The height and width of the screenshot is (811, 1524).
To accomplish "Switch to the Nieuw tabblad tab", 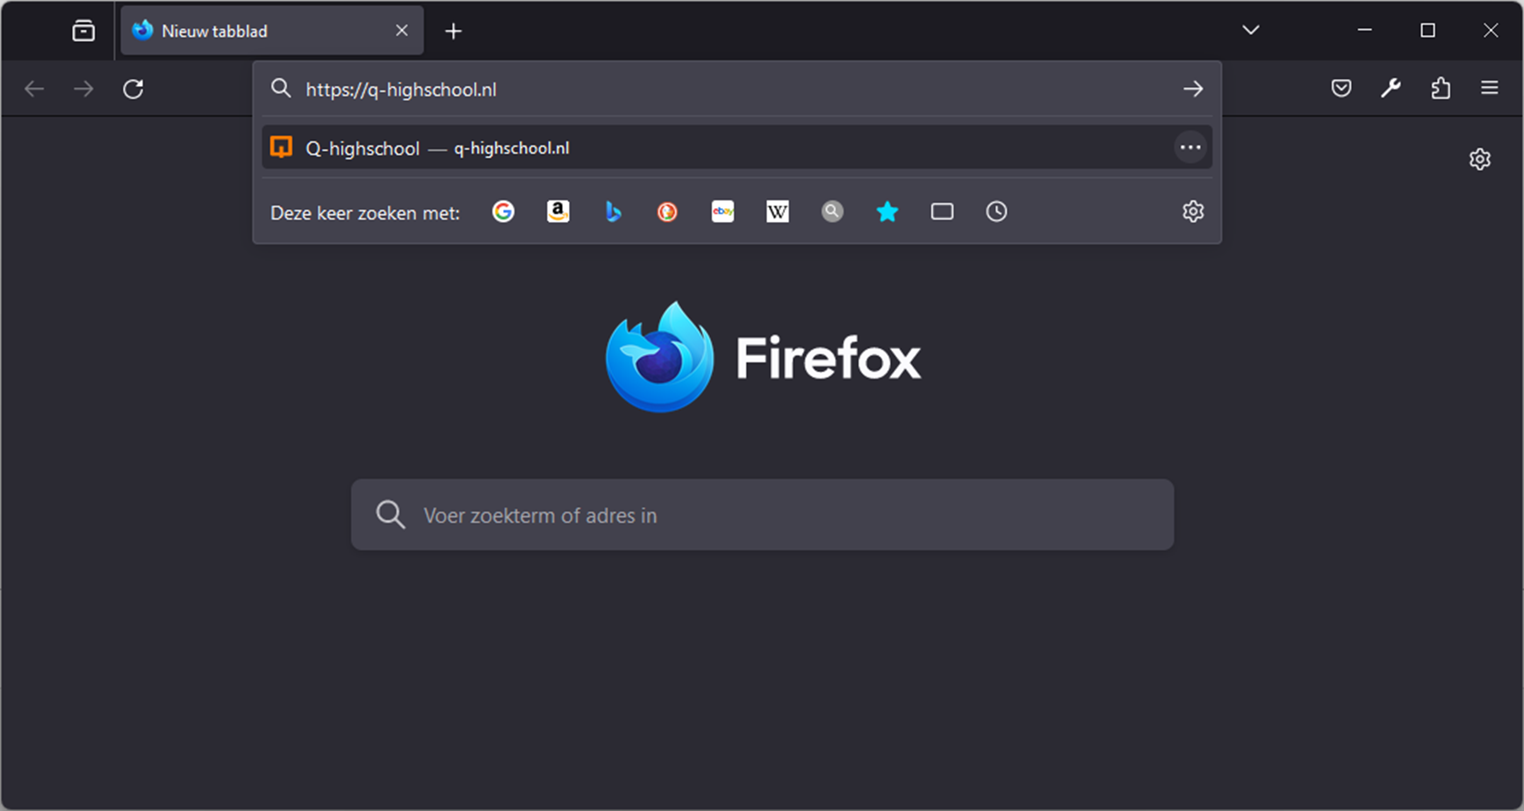I will tap(246, 30).
